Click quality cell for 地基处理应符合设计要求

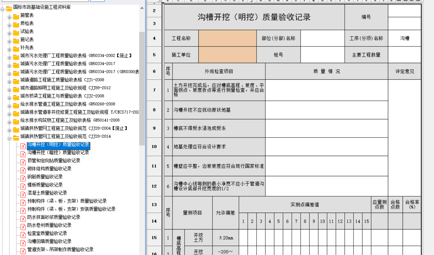pyautogui.click(x=327, y=146)
